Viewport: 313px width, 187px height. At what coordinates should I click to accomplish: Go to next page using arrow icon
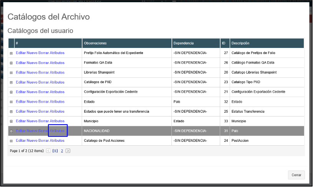click(x=68, y=151)
